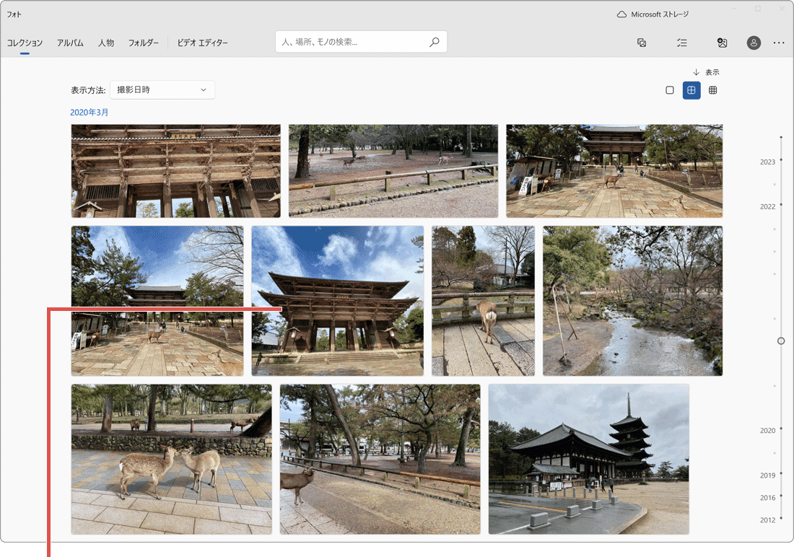Select the small grid view icon
This screenshot has height=557, width=794.
pyautogui.click(x=712, y=90)
